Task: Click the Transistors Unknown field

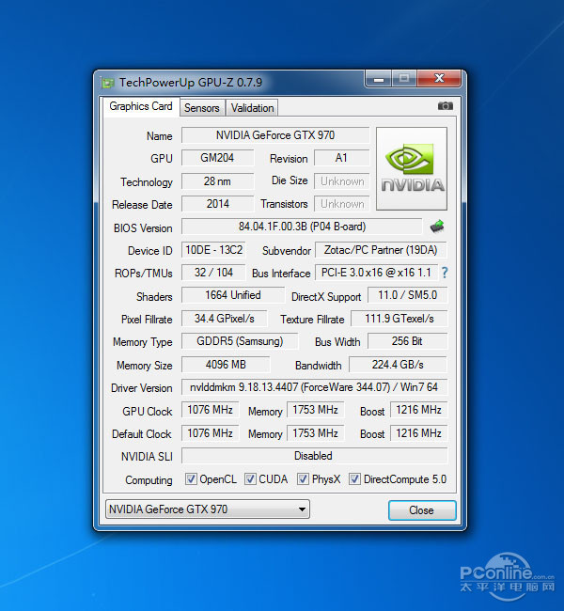Action: click(341, 204)
